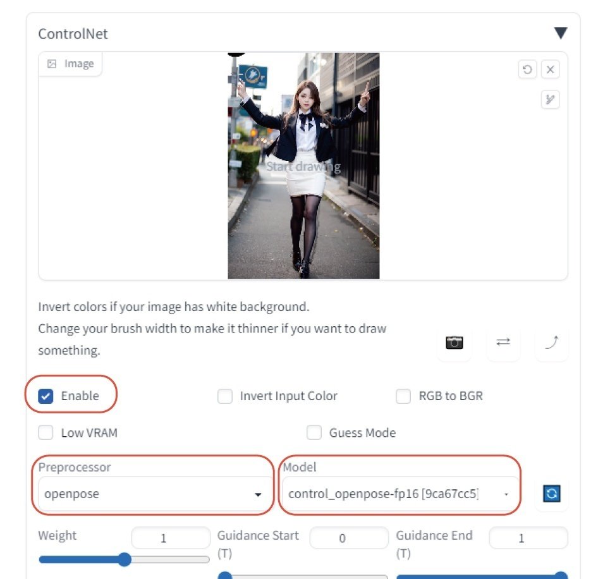Click the ControlNet section title
Screen dimensions: 610x579
click(x=73, y=34)
